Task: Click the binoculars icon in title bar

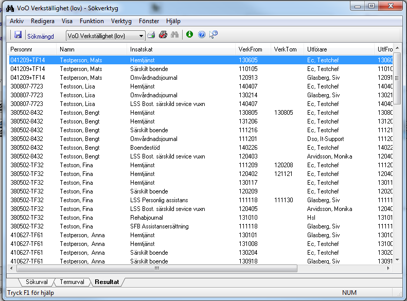Action: coord(10,8)
